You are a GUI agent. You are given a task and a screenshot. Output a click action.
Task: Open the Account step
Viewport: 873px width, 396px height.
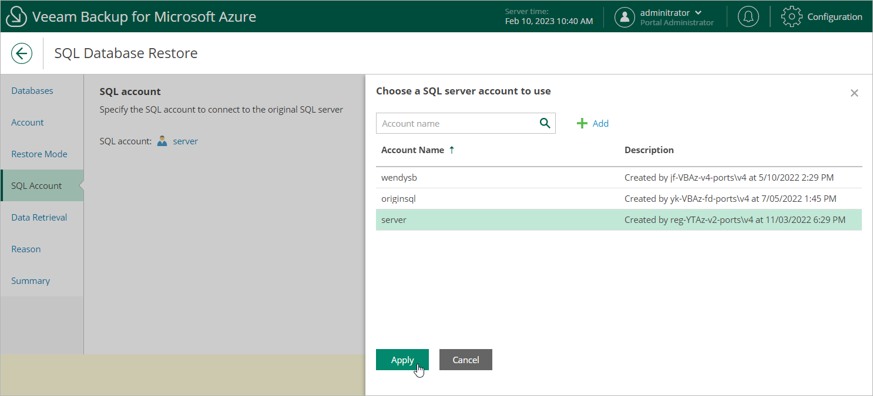pyautogui.click(x=28, y=123)
